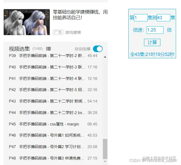The height and width of the screenshot is (165, 181).
Task: Click the end episode input field containing 43
Action: [164, 18]
